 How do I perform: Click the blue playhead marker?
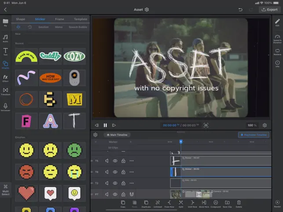tap(181, 142)
